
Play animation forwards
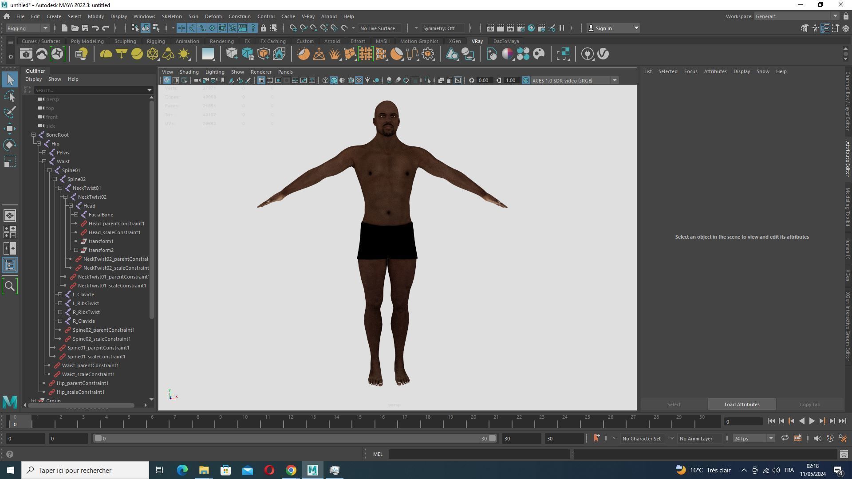(812, 421)
